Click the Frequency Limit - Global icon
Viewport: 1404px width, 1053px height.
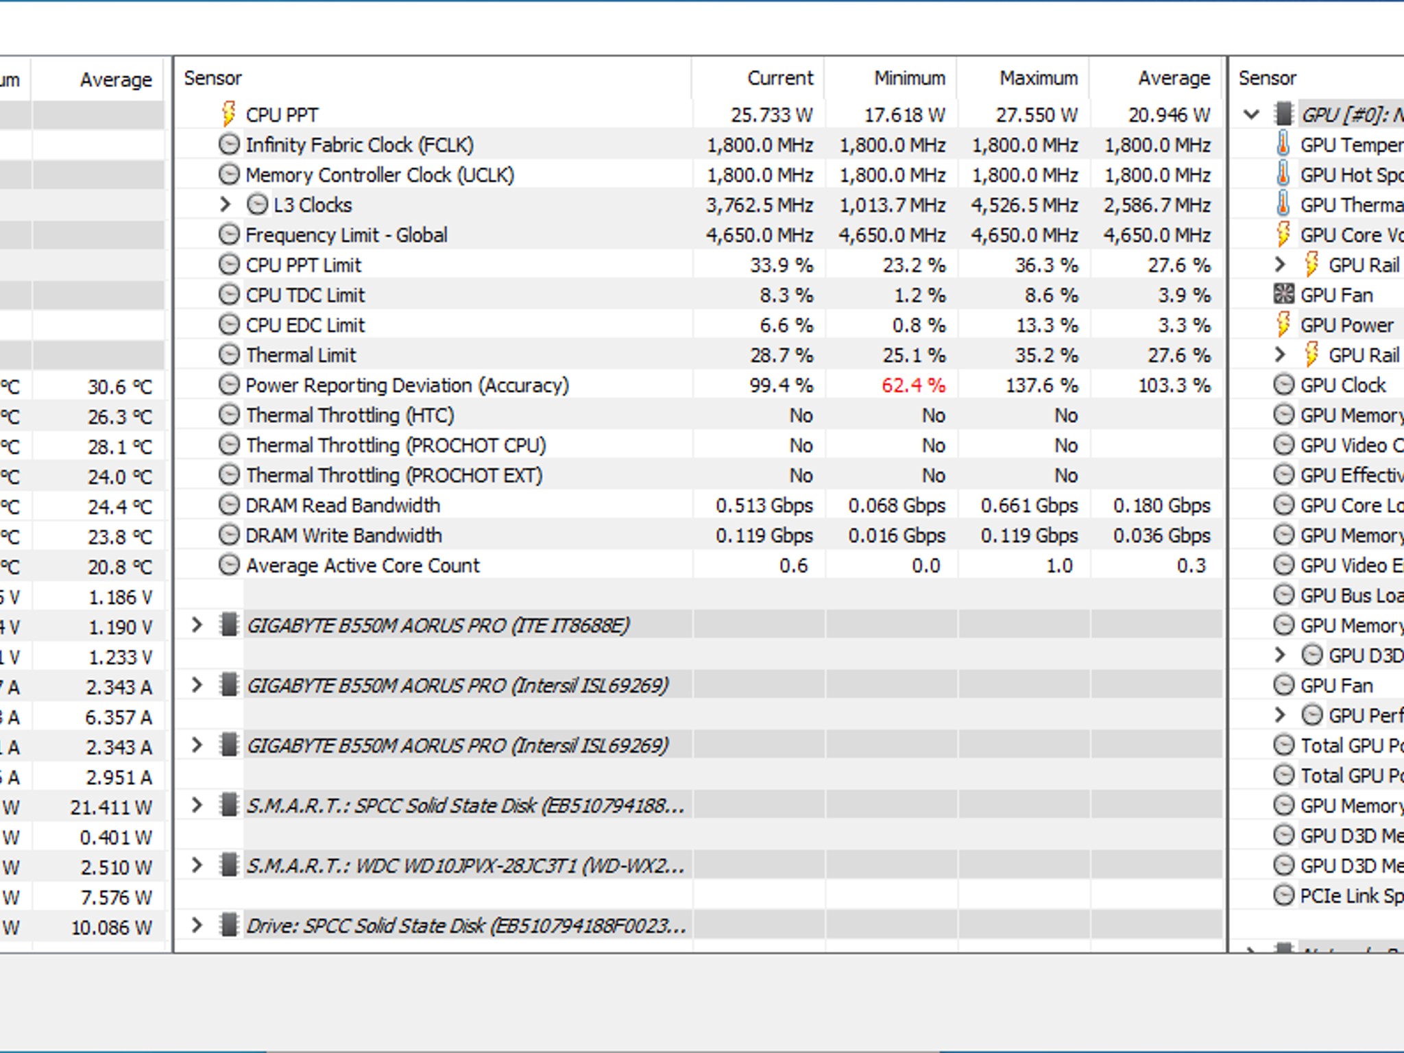[229, 234]
